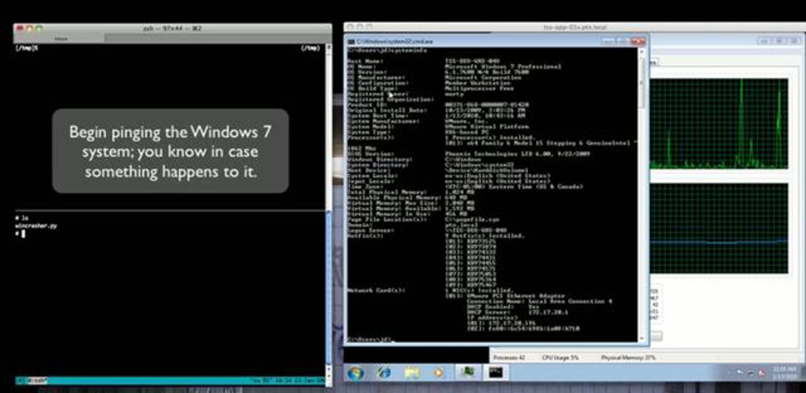The width and height of the screenshot is (806, 393).
Task: Click the 'C:\Windows\system32\cmd.exe' title text
Action: pyautogui.click(x=395, y=42)
